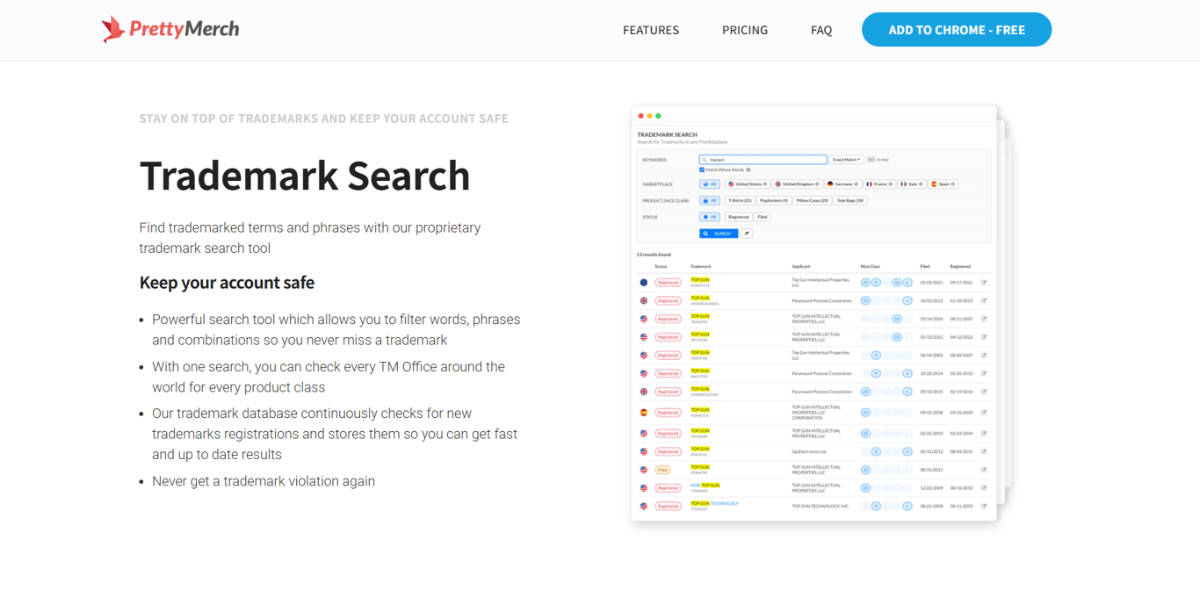Filter status by Filed

pyautogui.click(x=763, y=217)
